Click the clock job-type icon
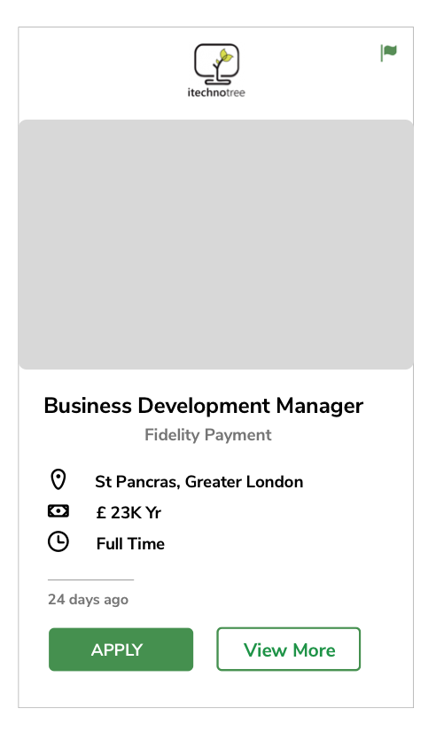436x739 pixels. [58, 541]
